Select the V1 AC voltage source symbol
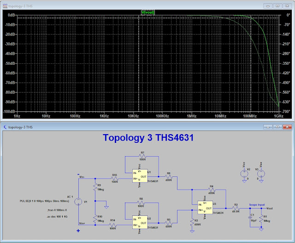This screenshot has height=243, width=295. pos(78,202)
